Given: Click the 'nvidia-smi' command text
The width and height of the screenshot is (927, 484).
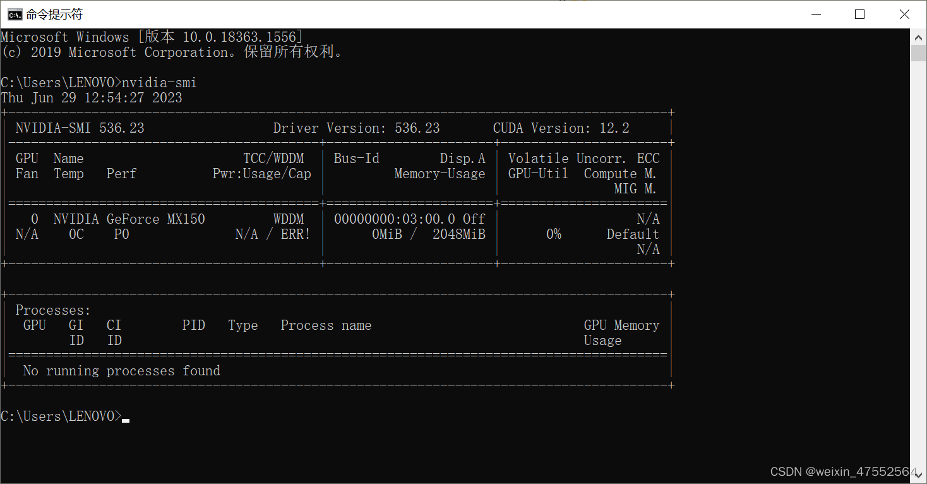Looking at the screenshot, I should [x=159, y=83].
